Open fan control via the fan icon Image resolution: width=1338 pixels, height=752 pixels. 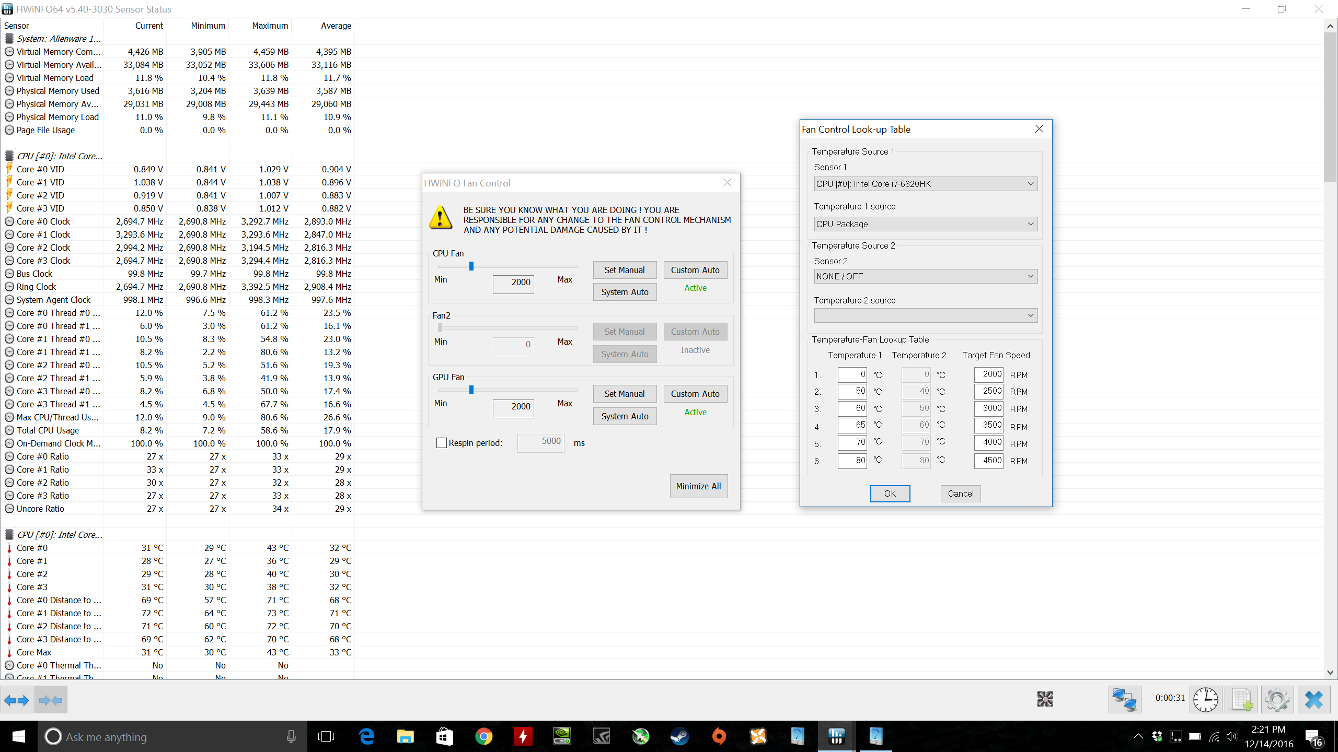[x=1045, y=699]
